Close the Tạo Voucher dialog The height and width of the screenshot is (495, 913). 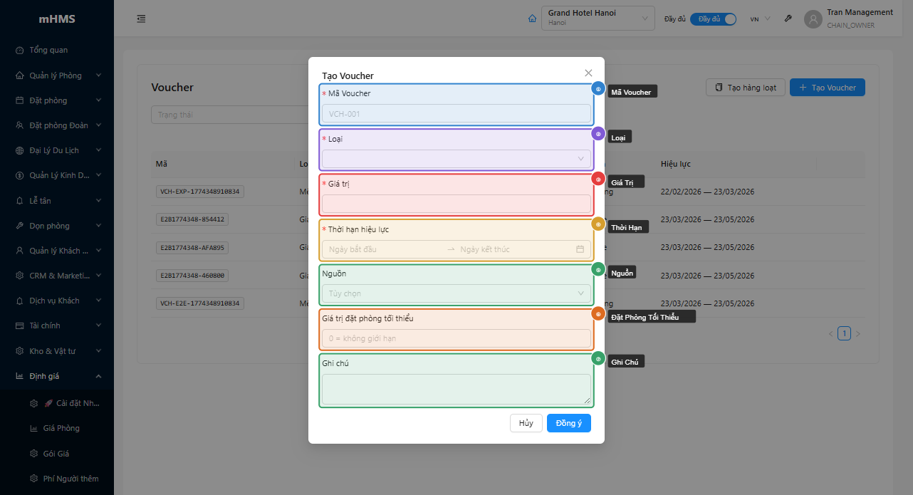pyautogui.click(x=588, y=73)
